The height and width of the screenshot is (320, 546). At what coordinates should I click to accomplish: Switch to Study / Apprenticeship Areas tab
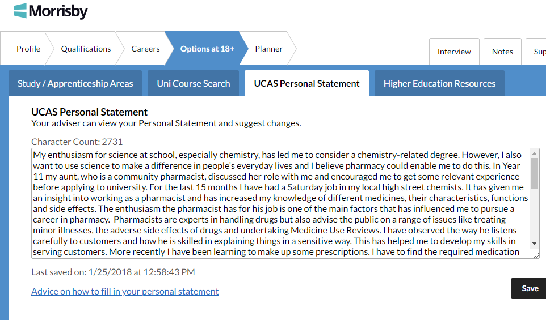click(x=75, y=83)
